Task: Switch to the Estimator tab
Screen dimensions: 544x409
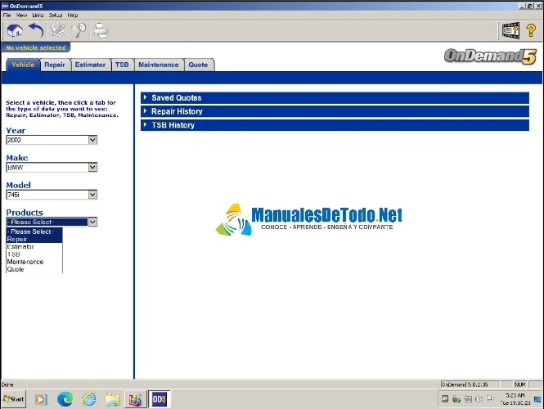Action: (x=89, y=65)
